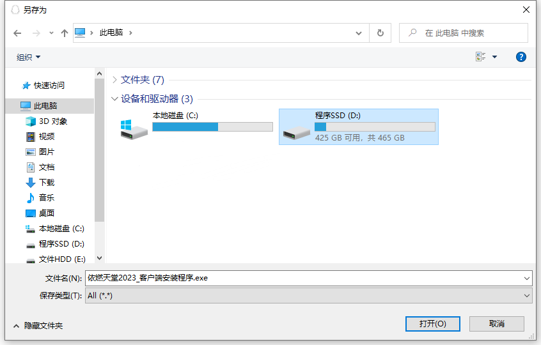Click 快速访问 in the sidebar
The width and height of the screenshot is (541, 345).
point(49,85)
